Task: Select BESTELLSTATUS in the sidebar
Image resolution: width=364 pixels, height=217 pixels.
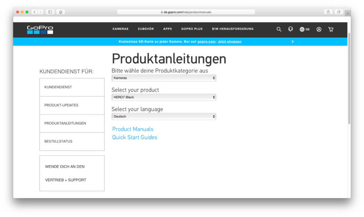Action: point(72,142)
